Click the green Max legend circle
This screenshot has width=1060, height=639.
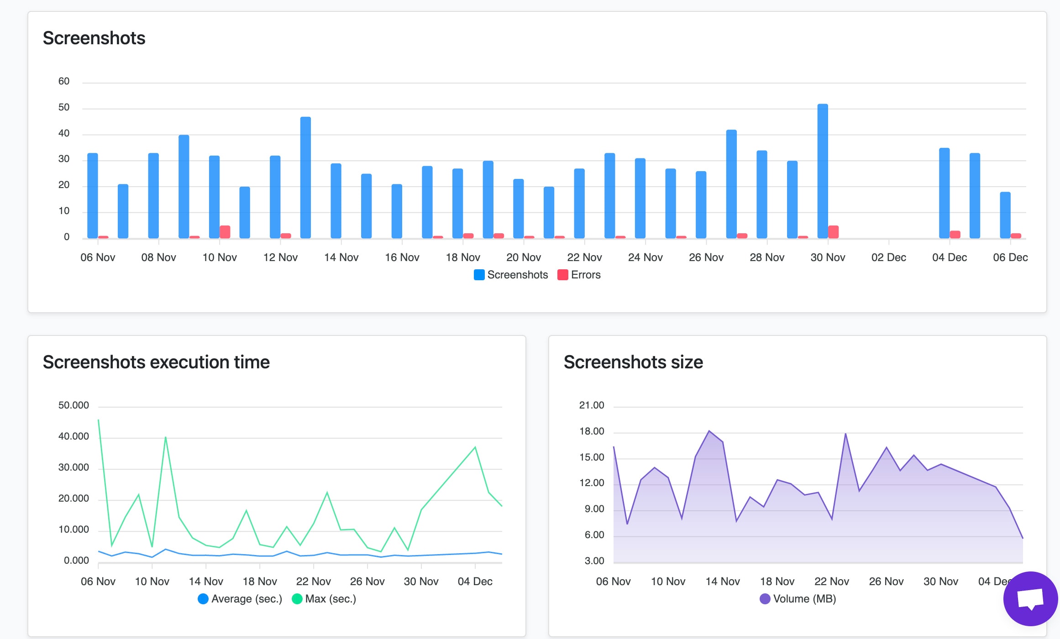(x=297, y=598)
